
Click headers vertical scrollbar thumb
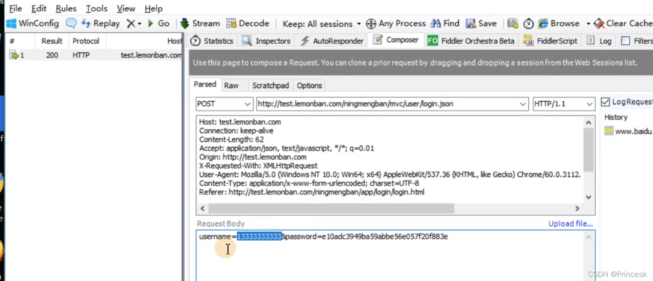(588, 149)
